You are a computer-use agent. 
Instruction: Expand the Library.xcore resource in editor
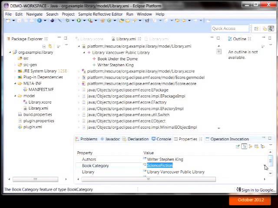tap(79, 71)
